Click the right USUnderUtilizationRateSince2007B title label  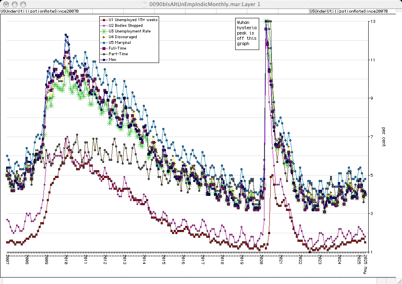(x=349, y=11)
